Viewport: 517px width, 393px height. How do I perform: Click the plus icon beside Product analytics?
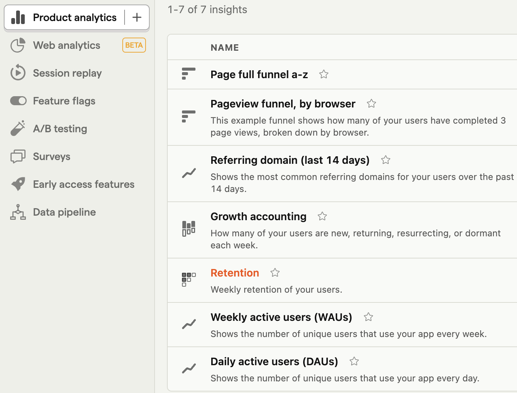coord(137,17)
